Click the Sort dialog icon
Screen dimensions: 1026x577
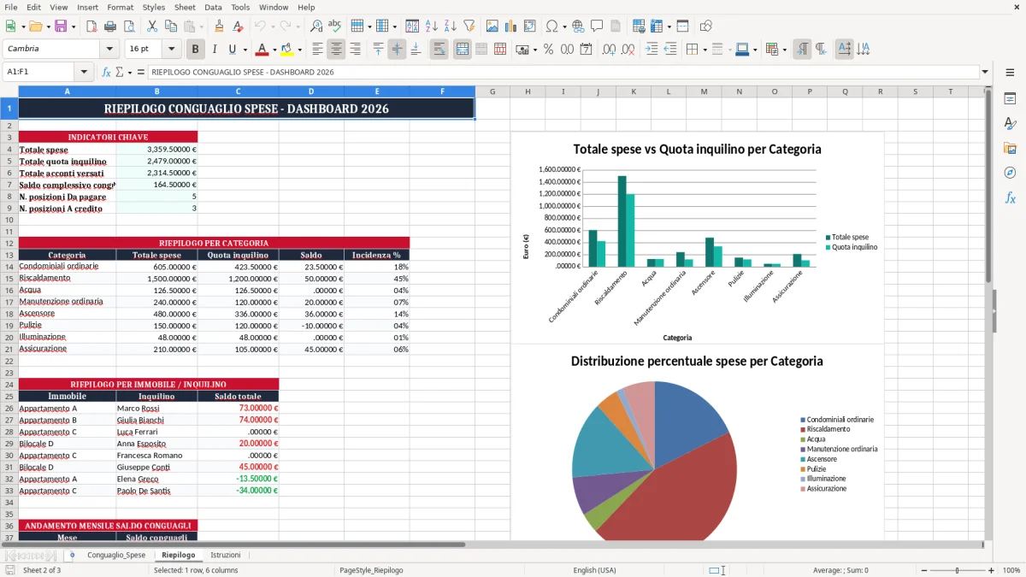click(x=412, y=26)
